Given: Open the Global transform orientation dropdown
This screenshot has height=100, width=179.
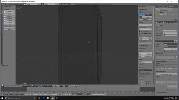Looking at the screenshot, I should pyautogui.click(x=49, y=86).
